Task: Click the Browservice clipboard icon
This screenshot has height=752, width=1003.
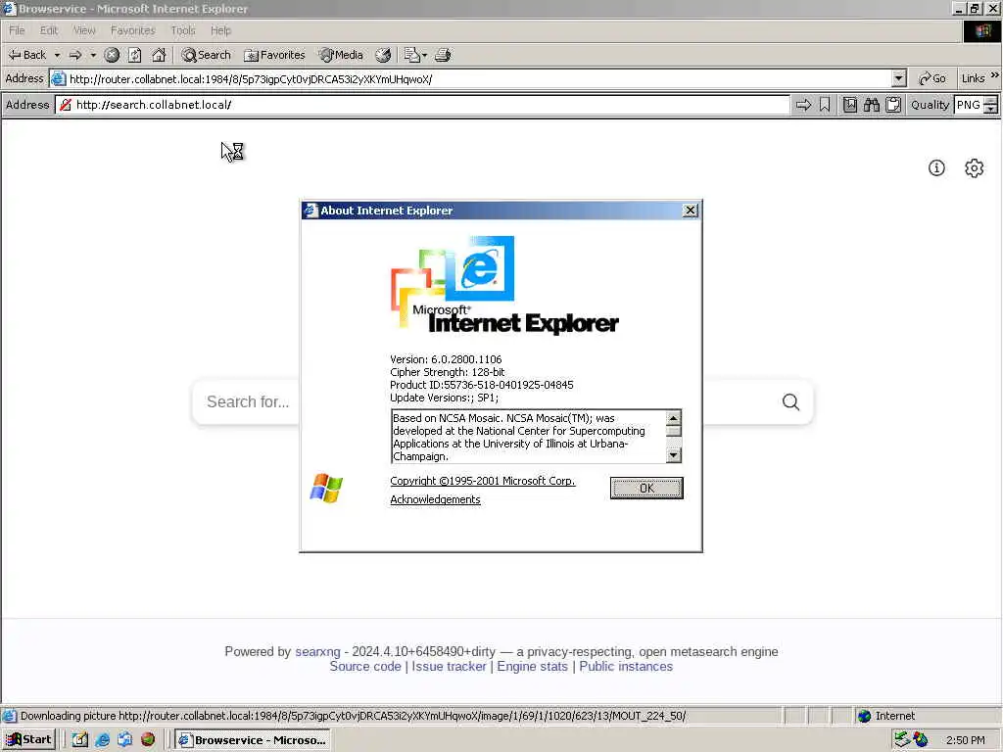Action: [x=893, y=105]
